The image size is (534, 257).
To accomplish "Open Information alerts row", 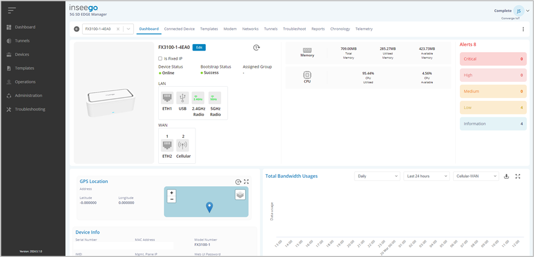I will [493, 124].
